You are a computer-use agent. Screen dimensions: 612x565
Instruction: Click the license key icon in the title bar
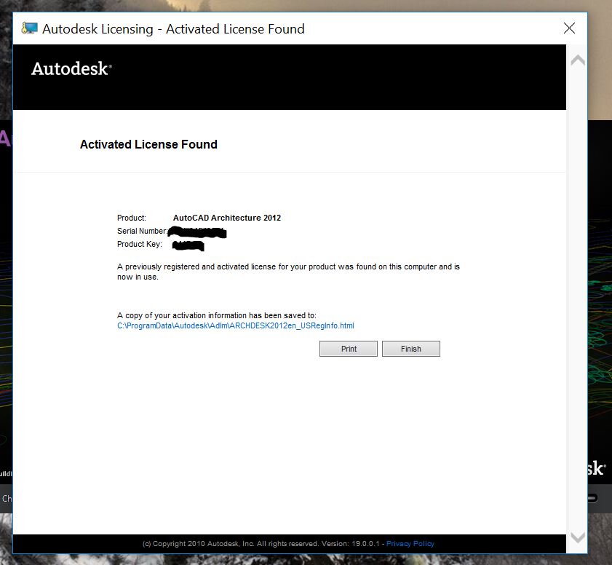tap(28, 28)
